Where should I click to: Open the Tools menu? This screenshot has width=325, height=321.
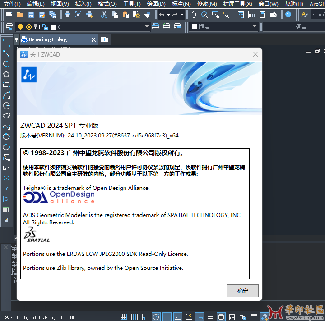click(132, 4)
